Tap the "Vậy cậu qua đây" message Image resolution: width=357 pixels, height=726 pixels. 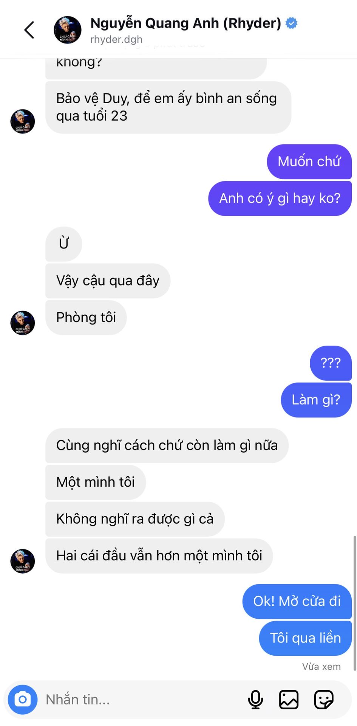(108, 281)
